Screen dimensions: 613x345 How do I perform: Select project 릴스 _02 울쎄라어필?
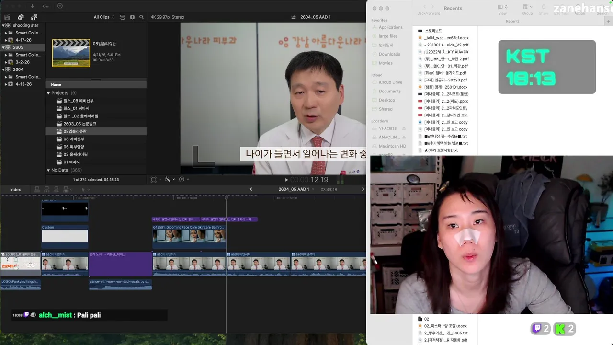point(80,116)
